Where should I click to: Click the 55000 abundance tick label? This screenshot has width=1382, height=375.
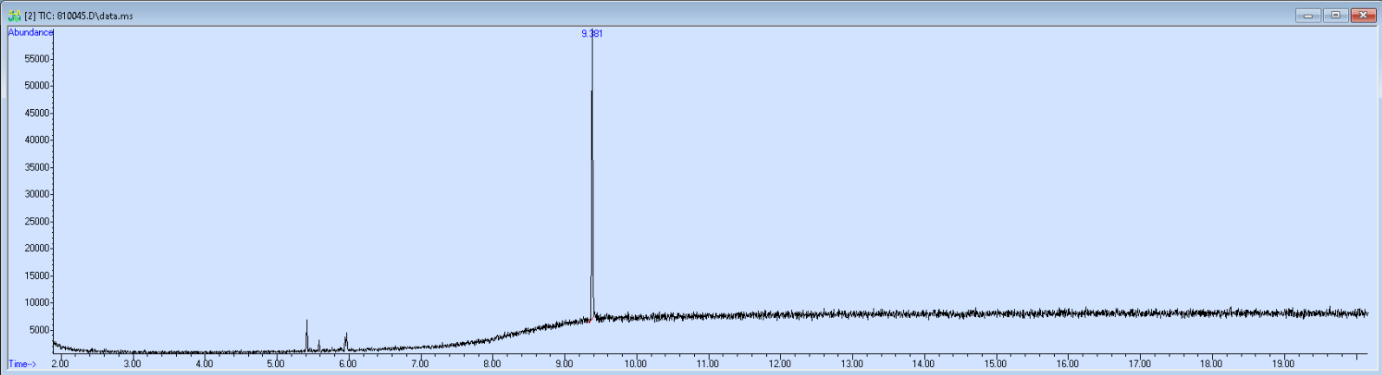[36, 59]
